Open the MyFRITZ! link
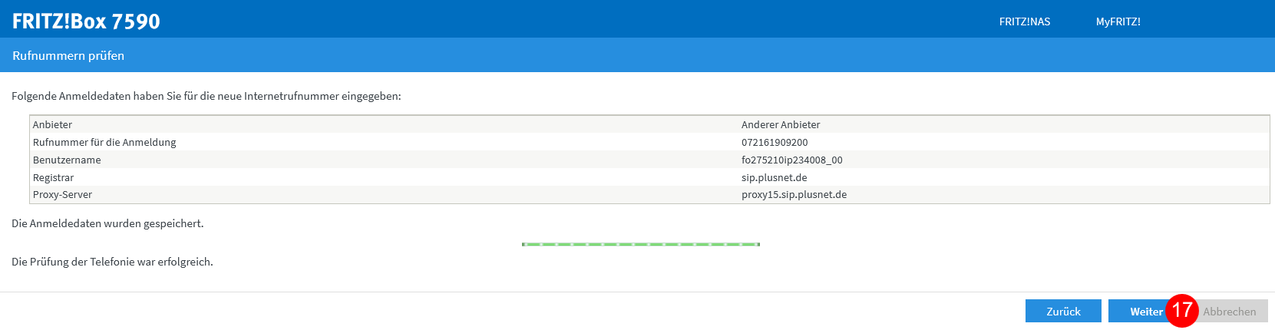Viewport: 1275px width, 330px height. tap(1118, 21)
